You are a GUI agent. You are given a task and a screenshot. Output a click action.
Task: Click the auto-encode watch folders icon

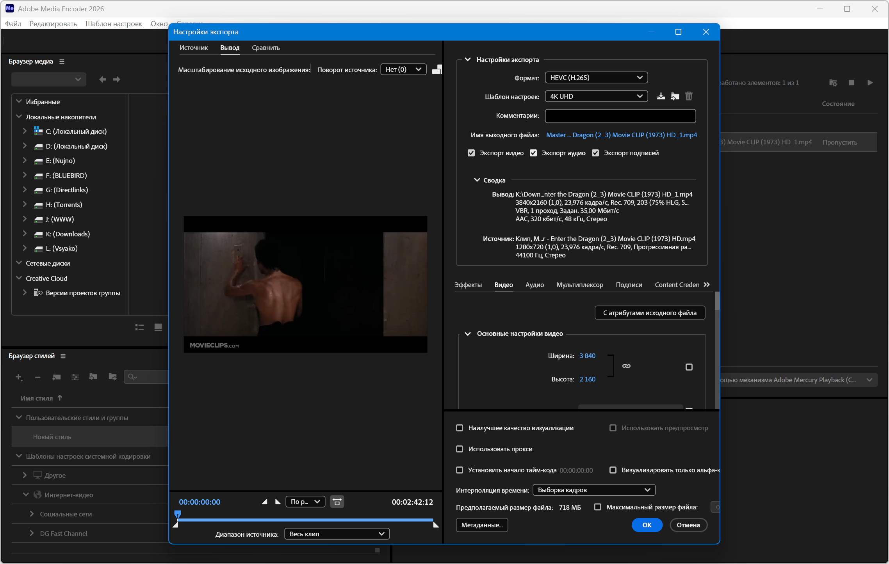point(833,83)
